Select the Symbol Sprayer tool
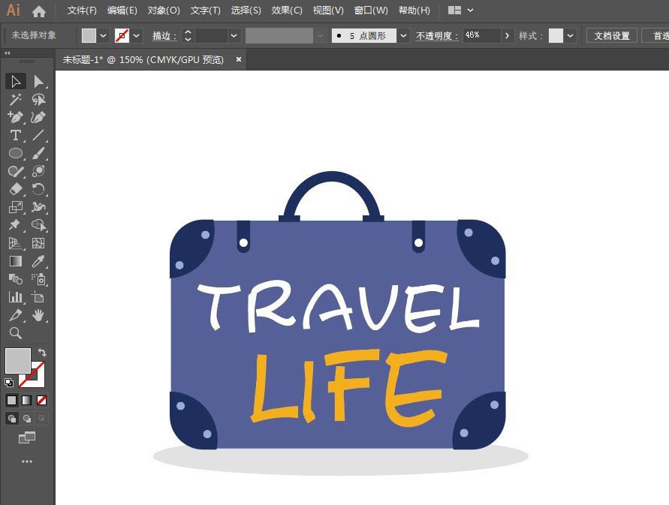Image resolution: width=669 pixels, height=505 pixels. tap(38, 279)
